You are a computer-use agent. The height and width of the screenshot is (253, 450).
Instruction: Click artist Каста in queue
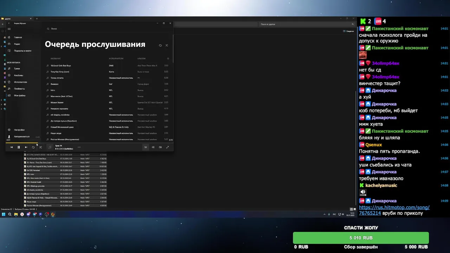pos(111,72)
